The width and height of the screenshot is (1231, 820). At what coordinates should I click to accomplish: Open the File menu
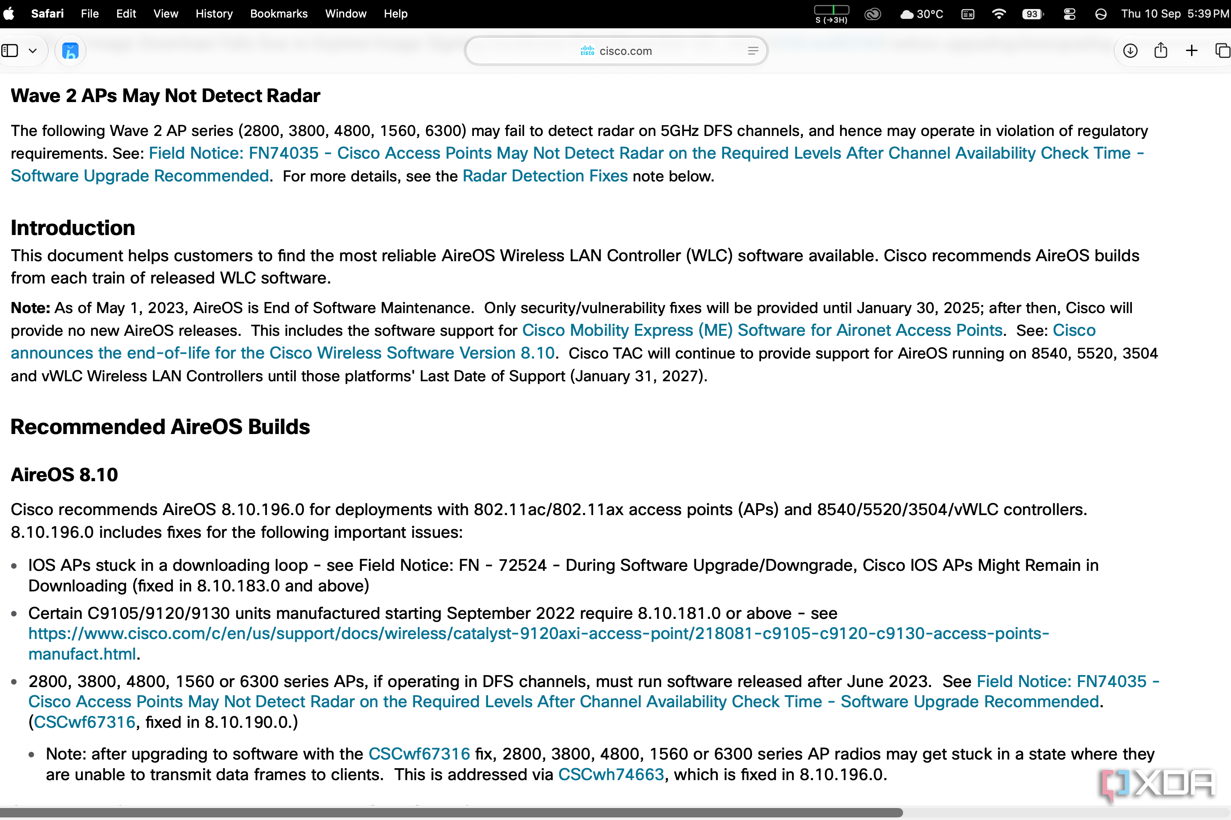click(90, 14)
